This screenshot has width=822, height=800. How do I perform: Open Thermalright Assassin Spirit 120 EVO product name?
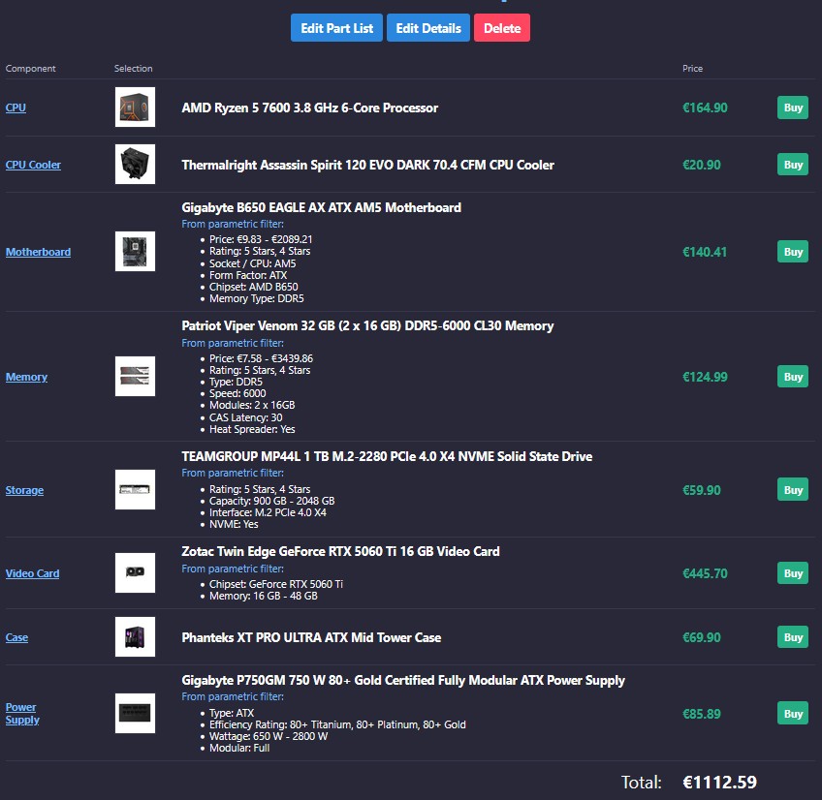click(367, 165)
